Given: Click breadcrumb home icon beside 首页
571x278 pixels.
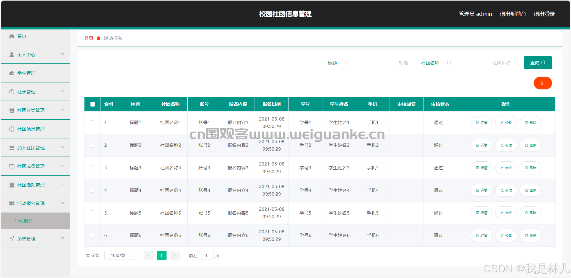Looking at the screenshot, I should click(x=98, y=38).
